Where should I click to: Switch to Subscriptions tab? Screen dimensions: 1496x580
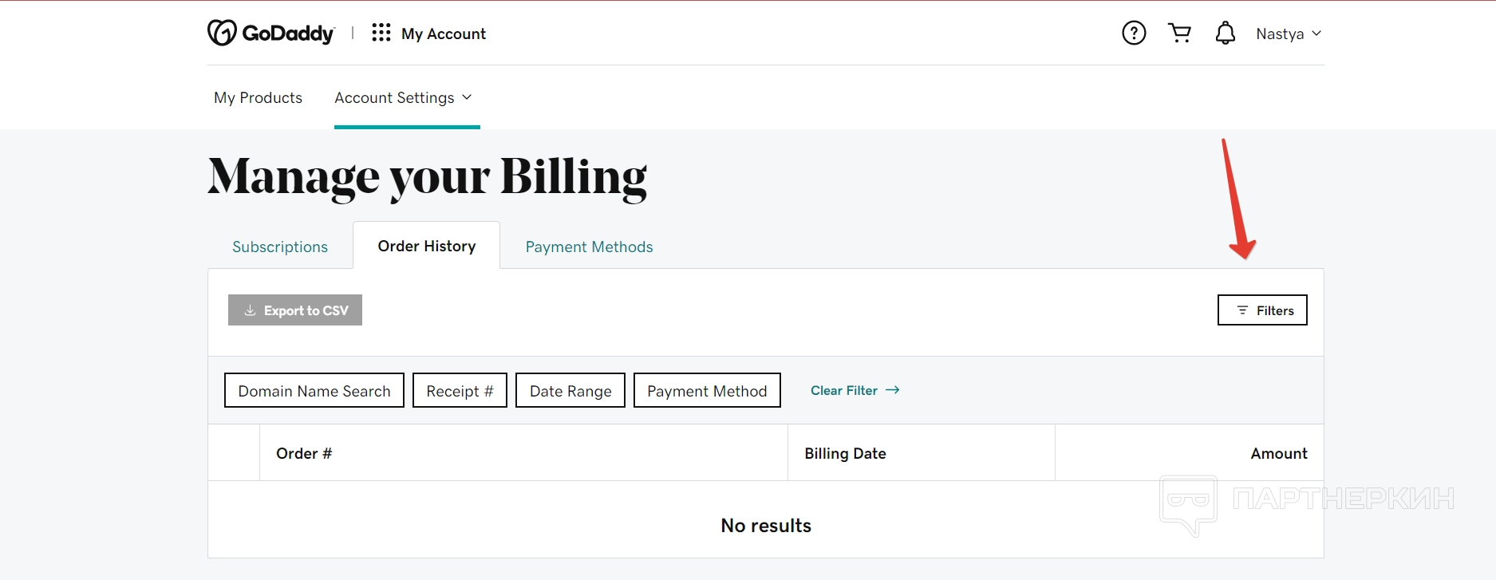280,247
